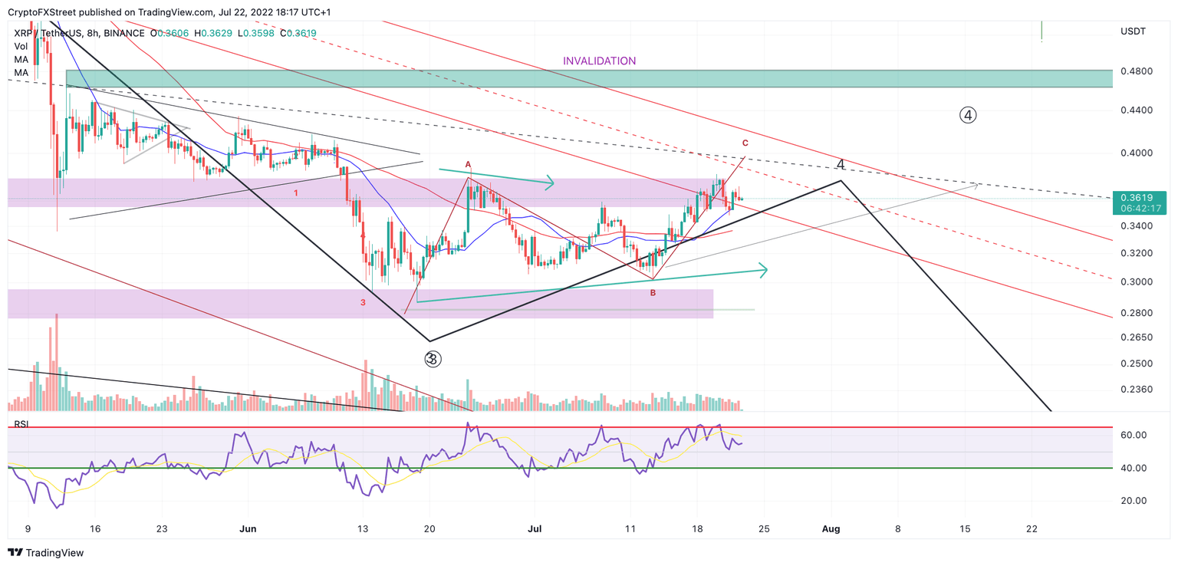Image resolution: width=1178 pixels, height=566 pixels.
Task: Click the second MA indicator label
Action: pyautogui.click(x=20, y=72)
